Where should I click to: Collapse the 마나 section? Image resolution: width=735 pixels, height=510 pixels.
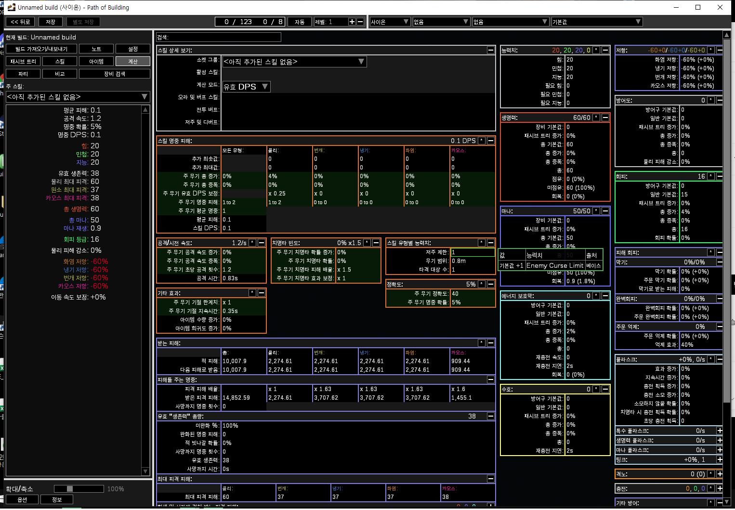(605, 211)
